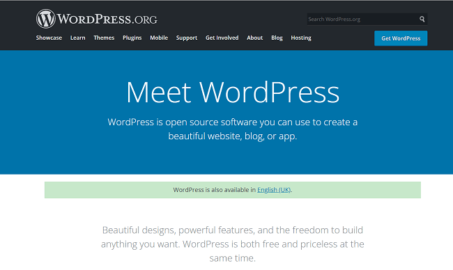Open the Support section
Screen dimensions: 453x270
(x=187, y=38)
